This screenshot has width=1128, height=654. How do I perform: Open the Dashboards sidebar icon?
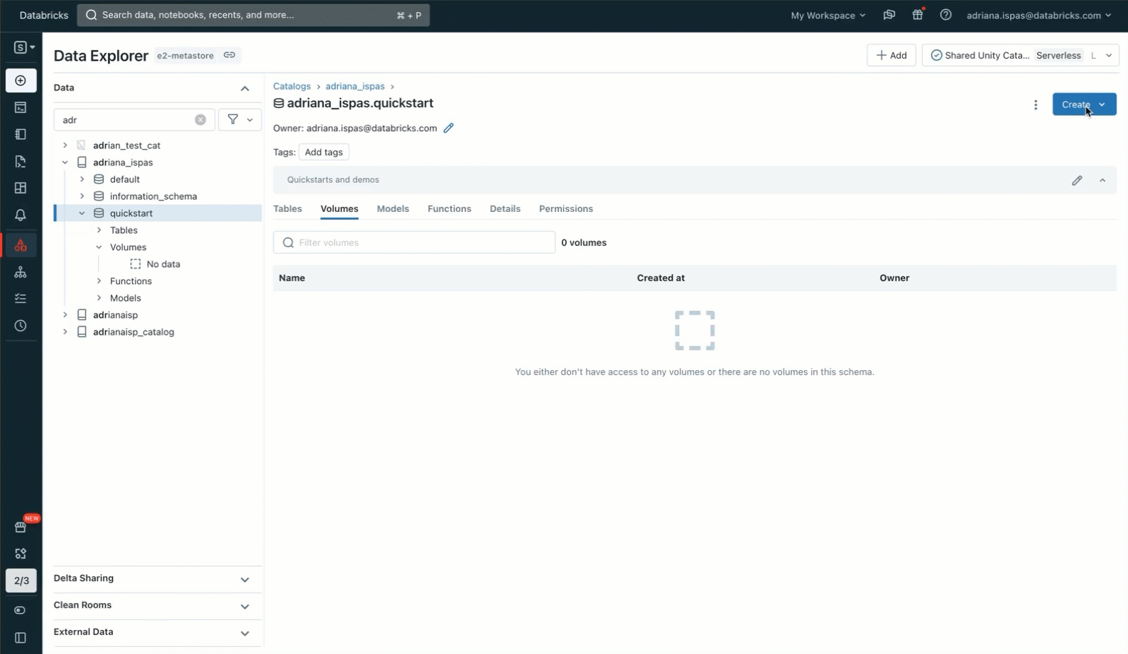[x=21, y=188]
